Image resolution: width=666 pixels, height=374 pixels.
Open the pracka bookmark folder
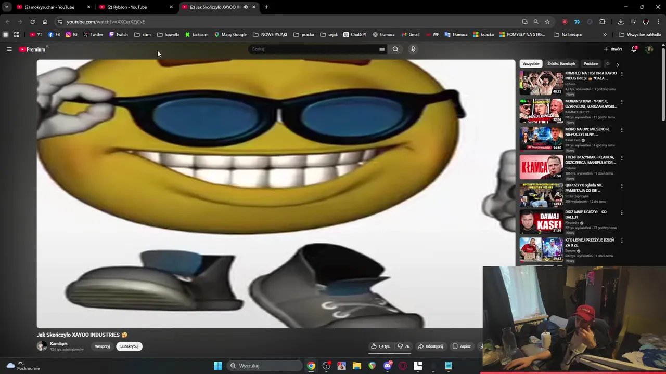click(x=304, y=35)
